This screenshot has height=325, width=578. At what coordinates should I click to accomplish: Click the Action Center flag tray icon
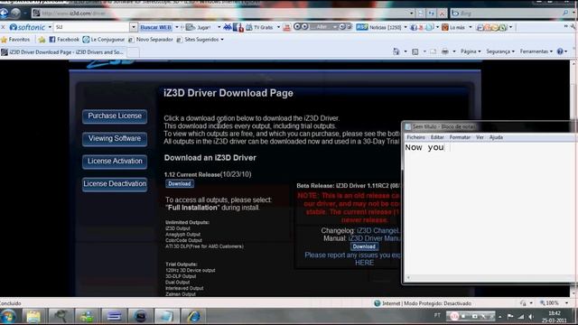click(x=510, y=316)
